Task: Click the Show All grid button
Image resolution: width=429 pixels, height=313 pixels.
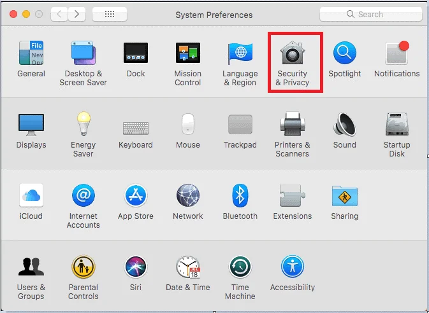Action: click(108, 14)
